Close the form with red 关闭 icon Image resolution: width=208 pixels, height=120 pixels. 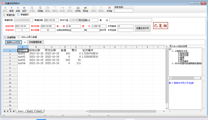coord(109,9)
